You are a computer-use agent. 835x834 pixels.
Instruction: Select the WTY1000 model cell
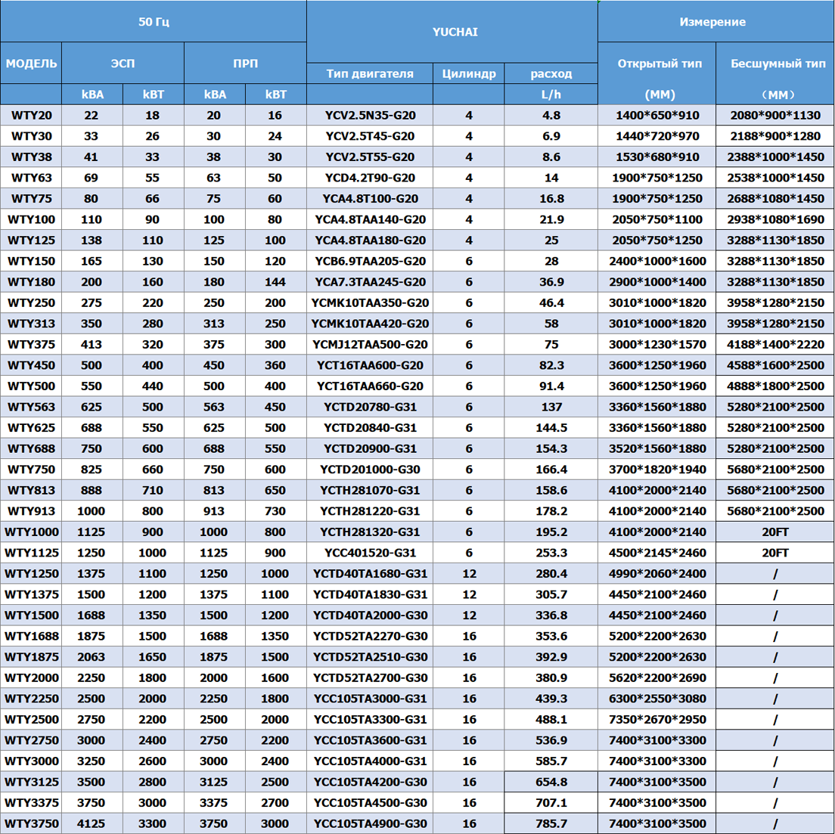point(32,532)
